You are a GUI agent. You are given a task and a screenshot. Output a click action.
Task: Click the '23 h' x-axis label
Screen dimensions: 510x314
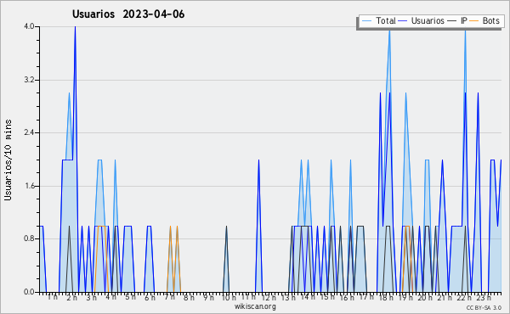tap(484, 298)
